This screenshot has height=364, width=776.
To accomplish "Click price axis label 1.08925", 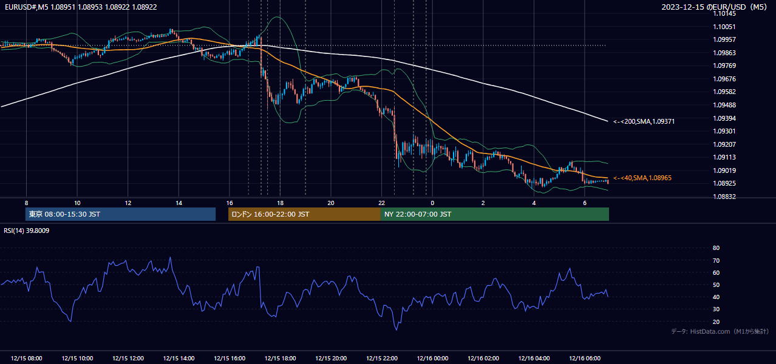I will 724,183.
